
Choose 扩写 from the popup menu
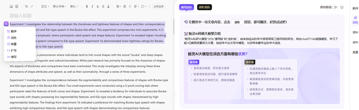pyautogui.click(x=20, y=51)
